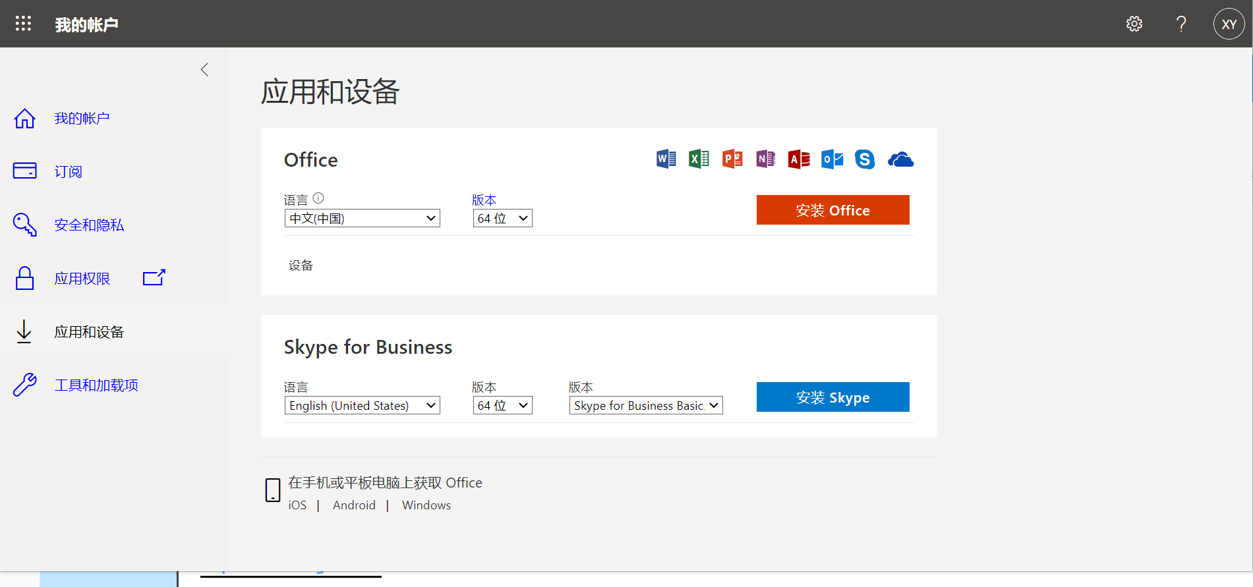The width and height of the screenshot is (1253, 587).
Task: Click the Excel icon in Office card
Action: coord(699,159)
